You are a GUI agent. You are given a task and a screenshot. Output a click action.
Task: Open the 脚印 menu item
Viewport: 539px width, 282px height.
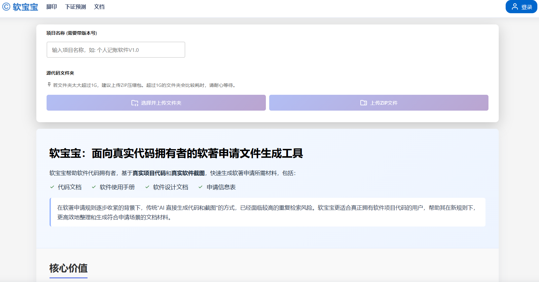[52, 7]
